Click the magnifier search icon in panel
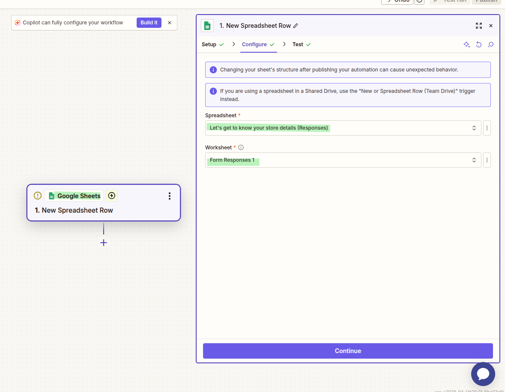The width and height of the screenshot is (505, 392). 491,45
